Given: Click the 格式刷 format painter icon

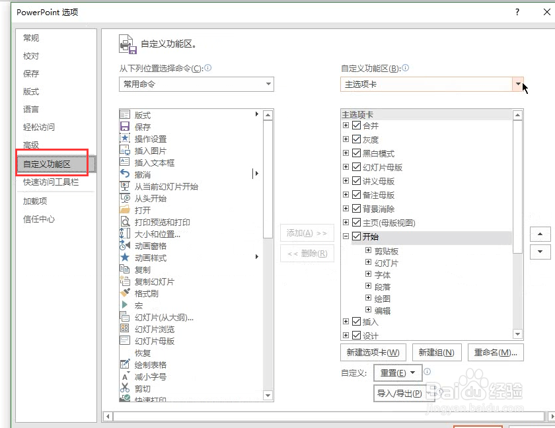Looking at the screenshot, I should 125,293.
